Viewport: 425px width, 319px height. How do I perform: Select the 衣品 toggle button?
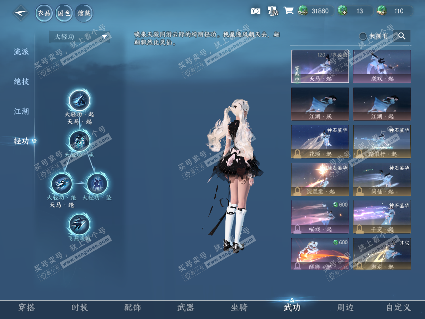coord(44,13)
